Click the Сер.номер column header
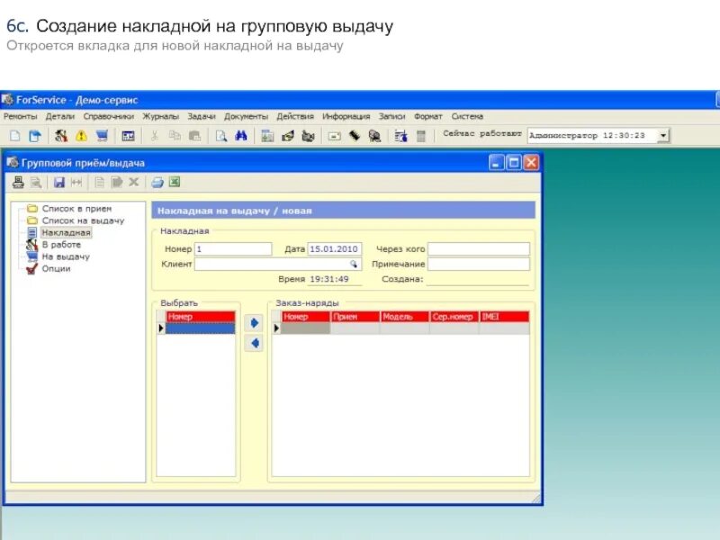The width and height of the screenshot is (720, 540). 454,317
